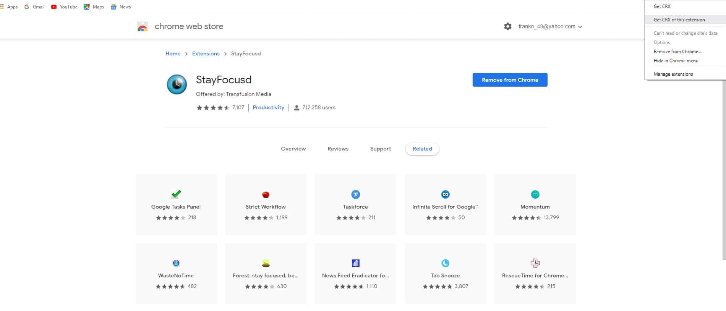Switch to the Support tab
The image size is (726, 311).
(381, 149)
